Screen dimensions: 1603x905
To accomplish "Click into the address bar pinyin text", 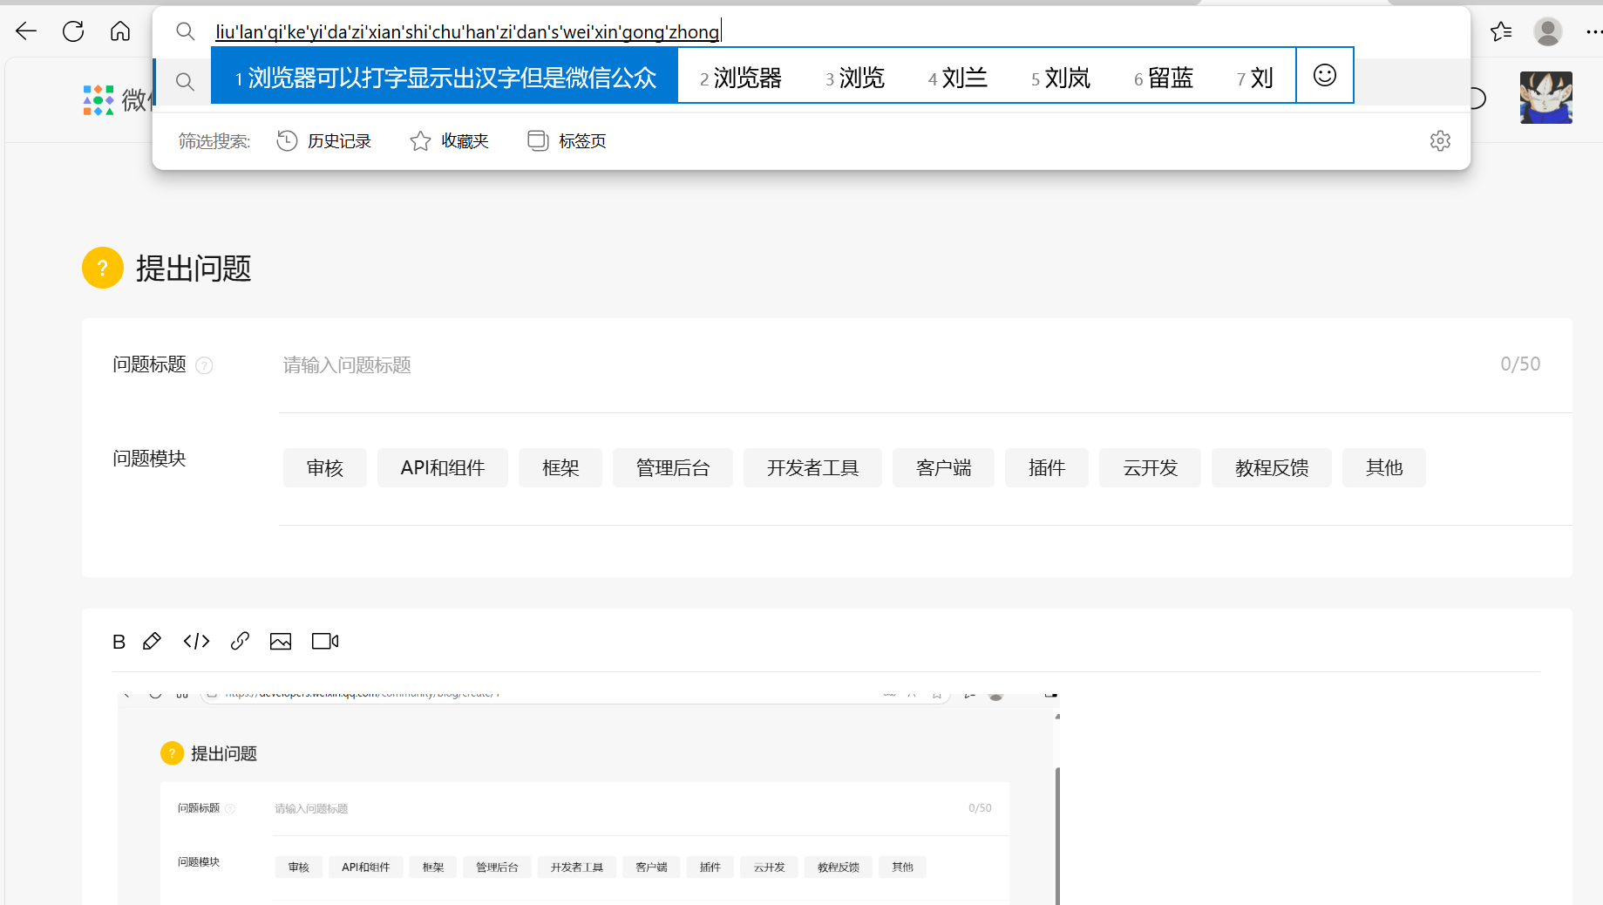I will (467, 32).
